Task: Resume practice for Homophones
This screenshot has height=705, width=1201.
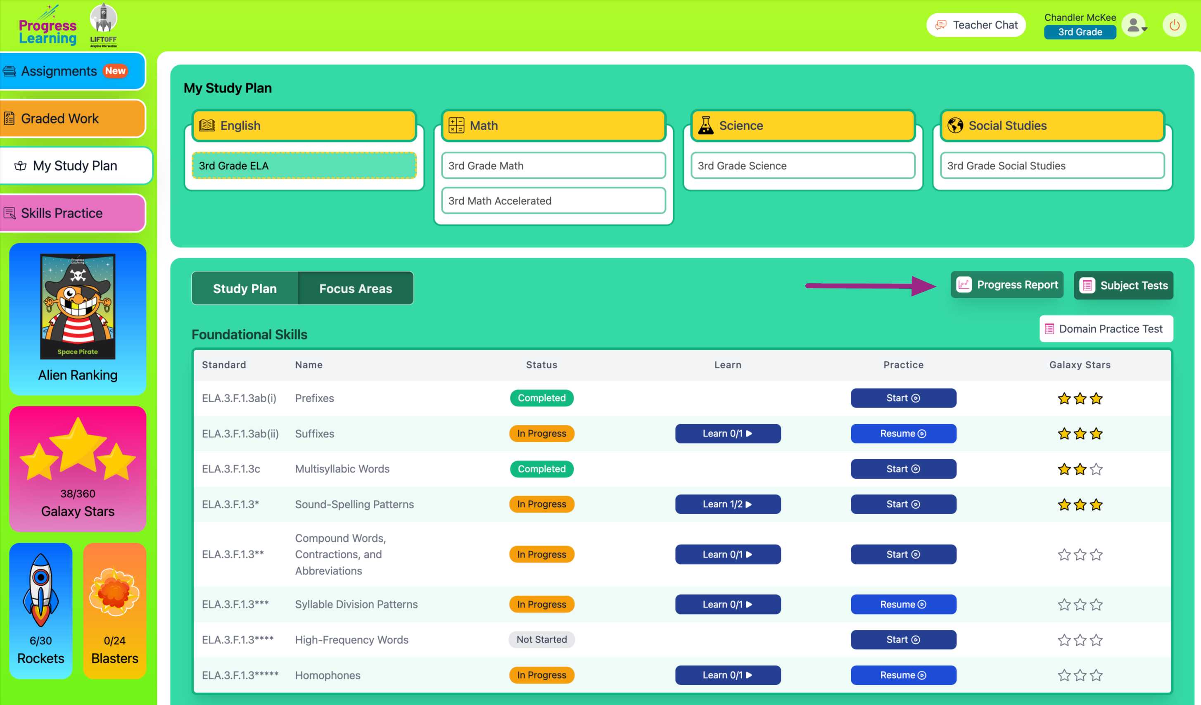Action: tap(903, 675)
